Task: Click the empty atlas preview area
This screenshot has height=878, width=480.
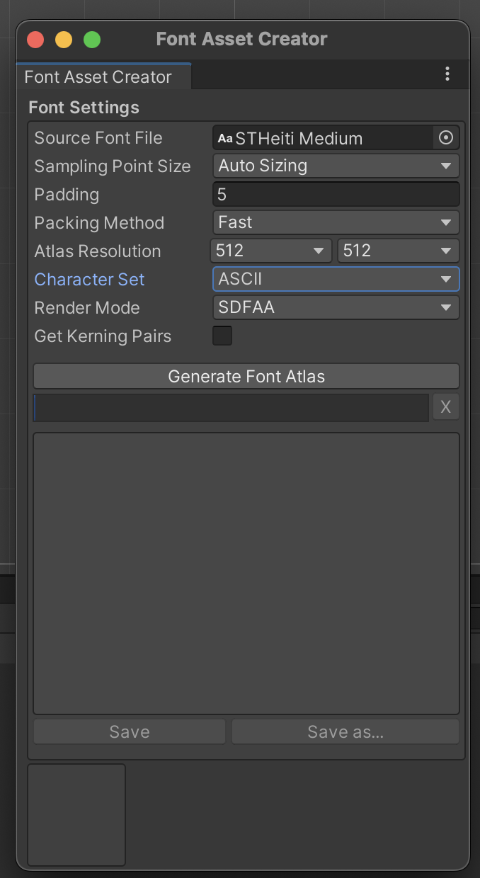Action: pyautogui.click(x=246, y=574)
